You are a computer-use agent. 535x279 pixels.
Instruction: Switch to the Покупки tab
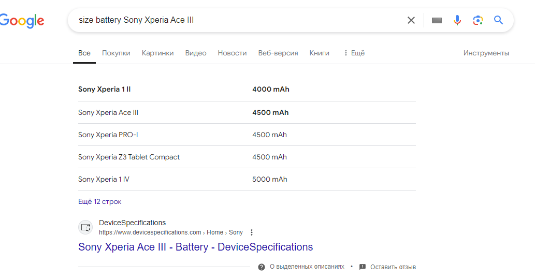pyautogui.click(x=116, y=53)
